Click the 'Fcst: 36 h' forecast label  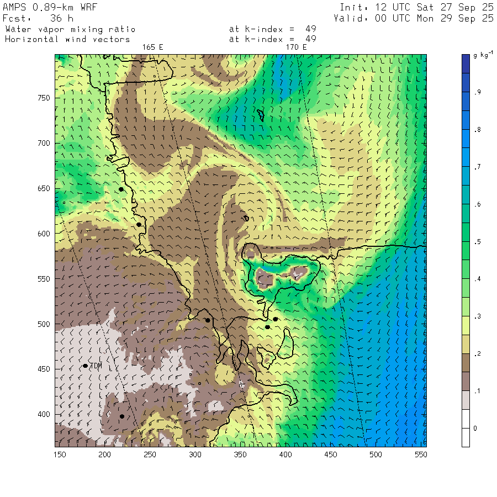coord(38,18)
